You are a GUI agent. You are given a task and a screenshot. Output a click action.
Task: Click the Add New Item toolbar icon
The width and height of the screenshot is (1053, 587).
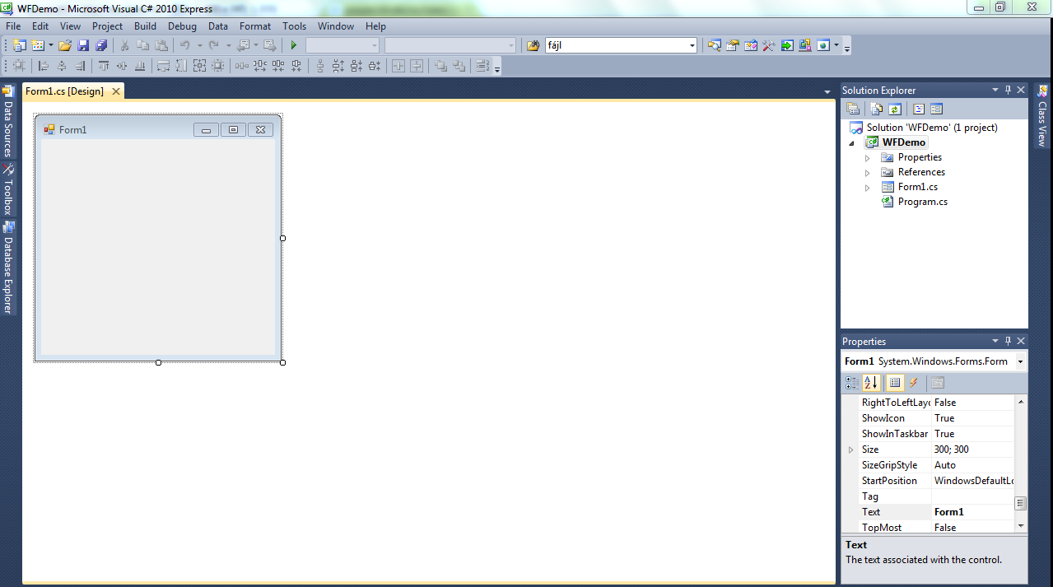pos(38,45)
